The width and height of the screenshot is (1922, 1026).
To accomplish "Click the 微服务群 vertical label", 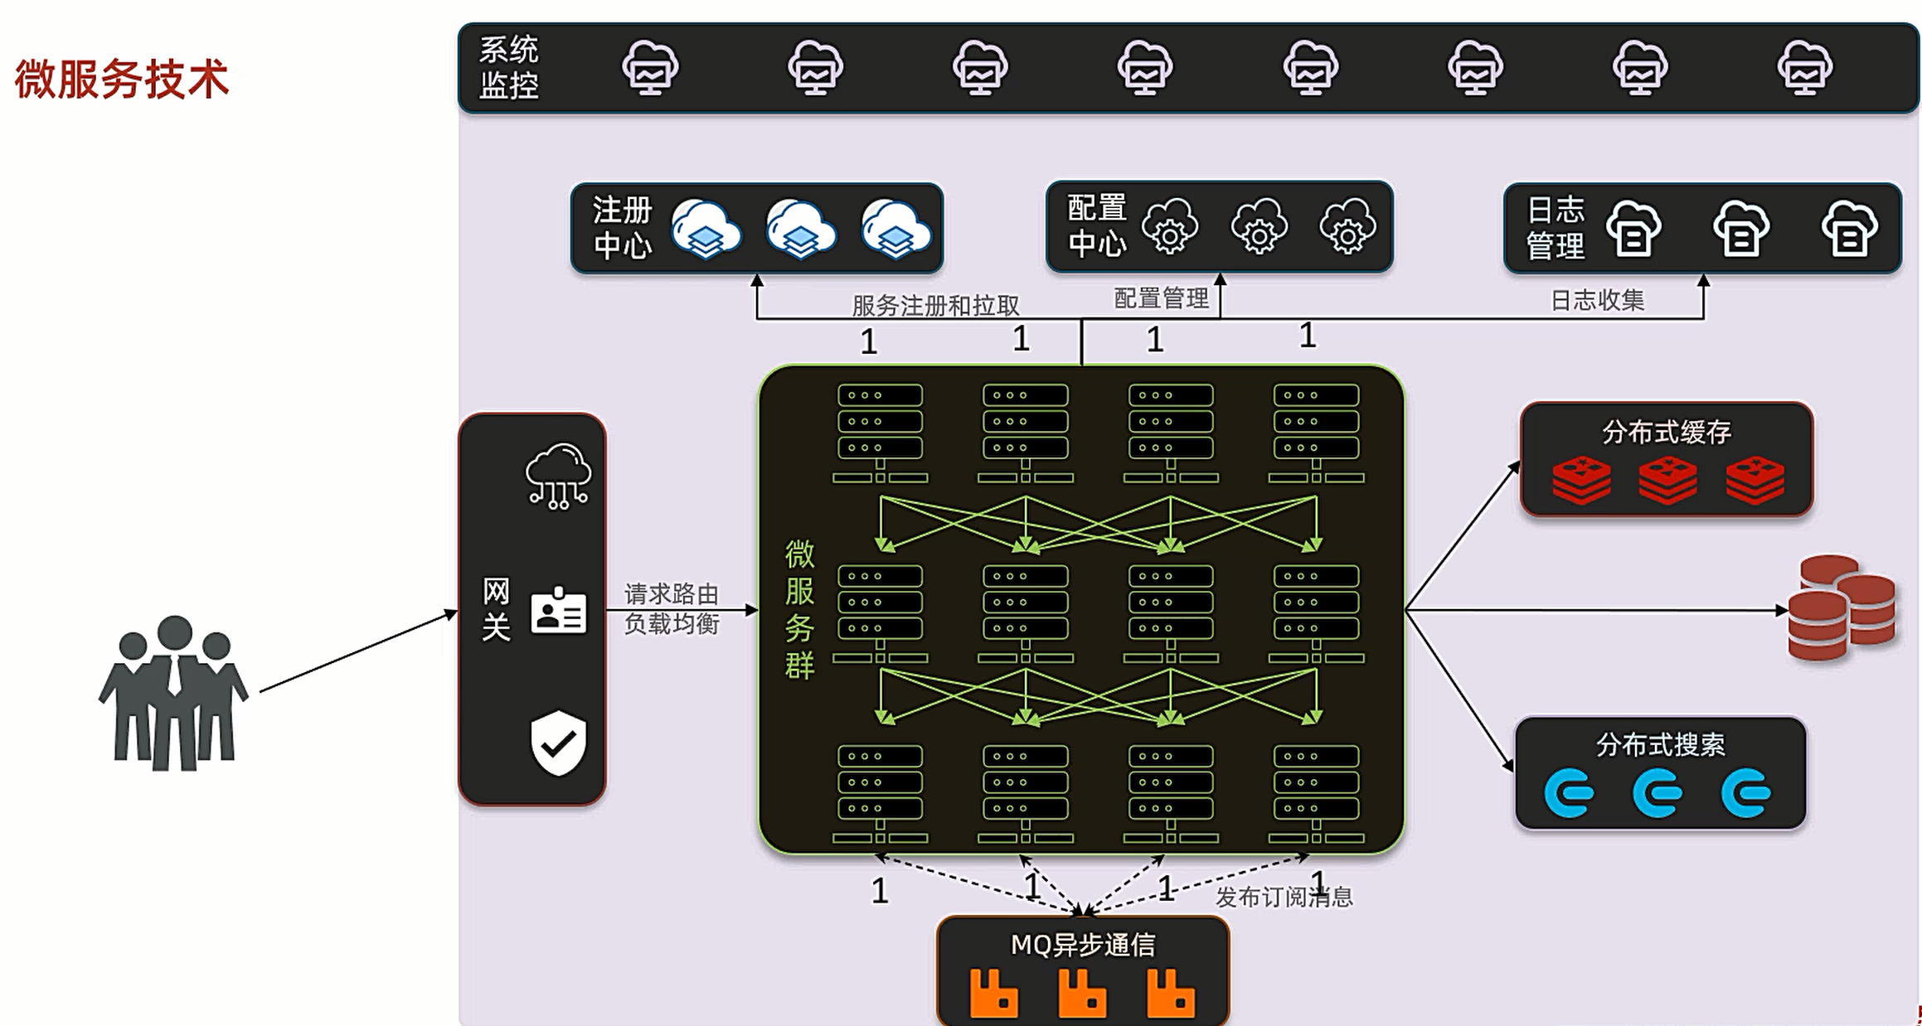I will [799, 609].
